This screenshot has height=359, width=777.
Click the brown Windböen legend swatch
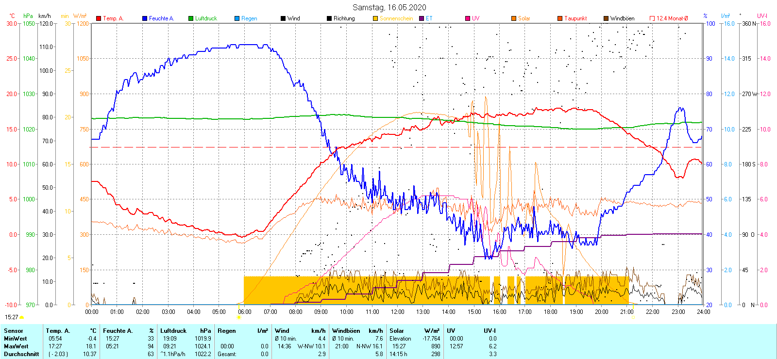tap(606, 18)
